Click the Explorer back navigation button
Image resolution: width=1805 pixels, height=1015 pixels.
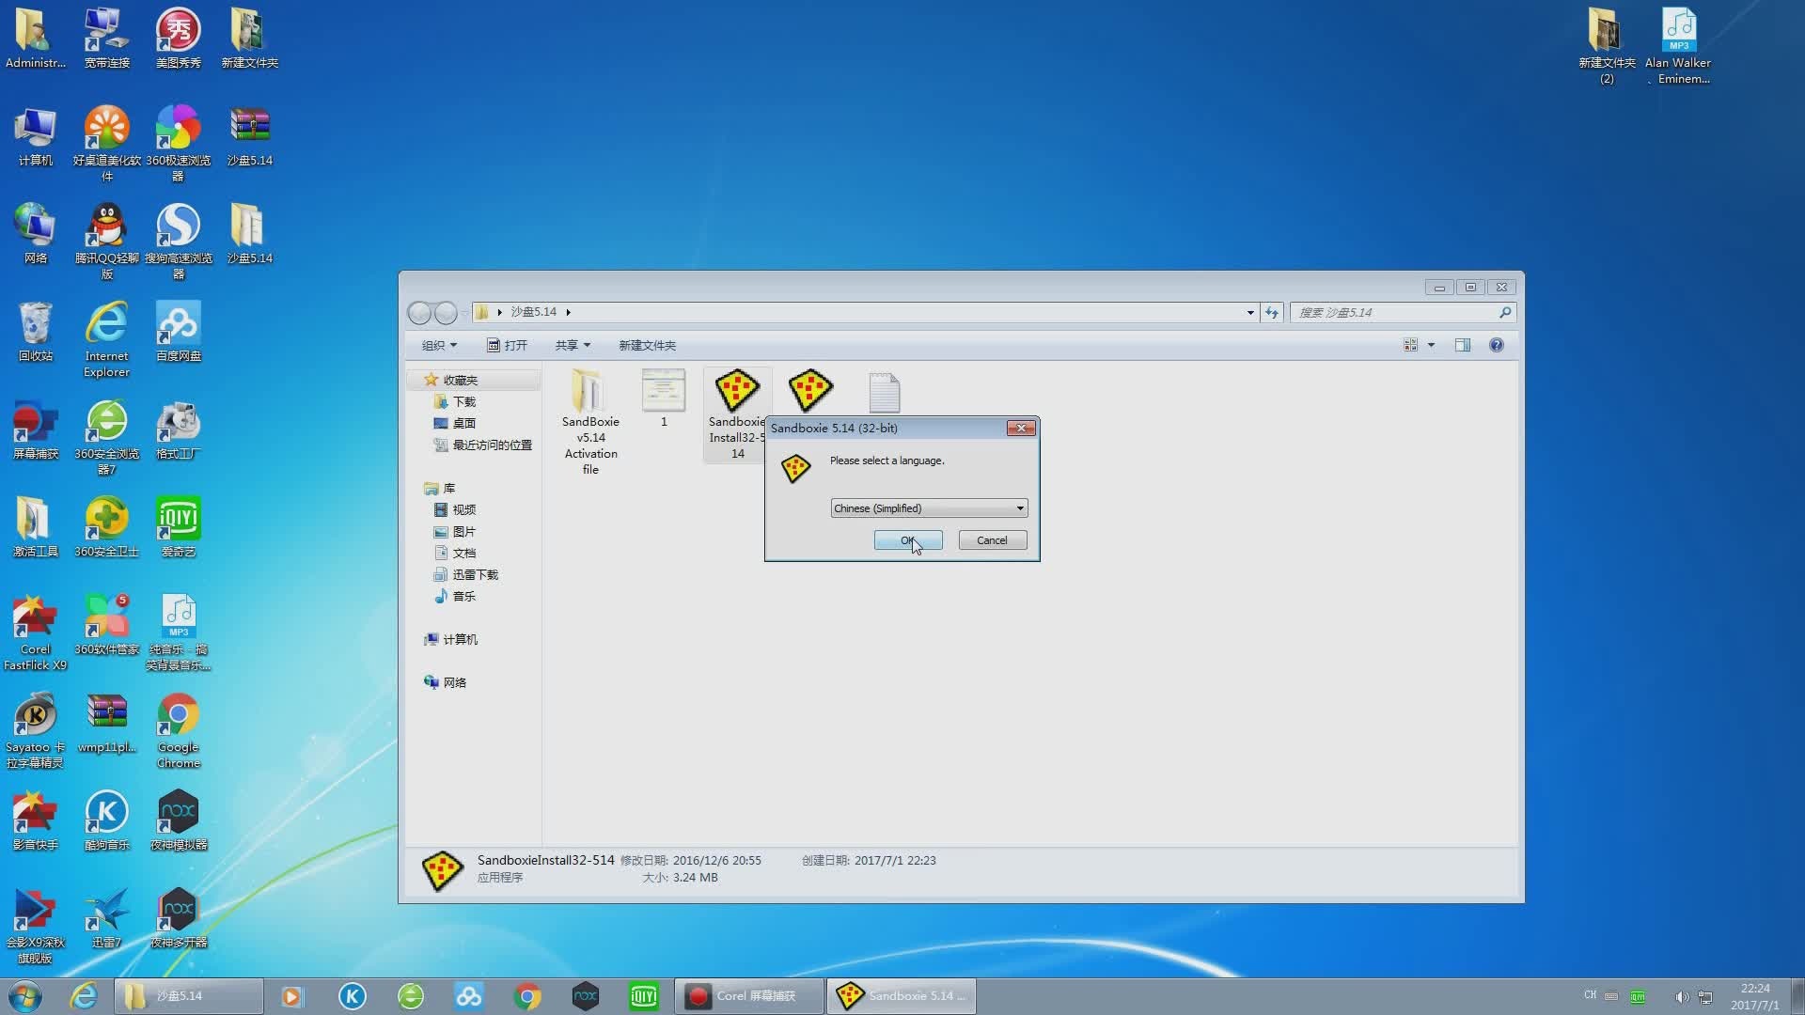coord(419,312)
